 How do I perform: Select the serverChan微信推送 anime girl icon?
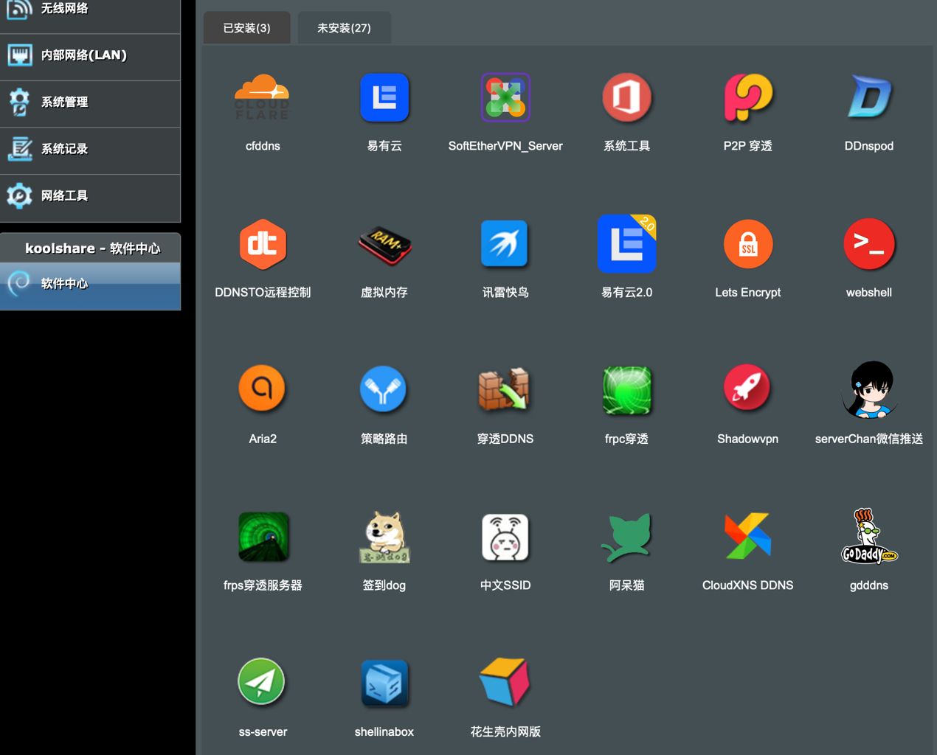pos(871,390)
